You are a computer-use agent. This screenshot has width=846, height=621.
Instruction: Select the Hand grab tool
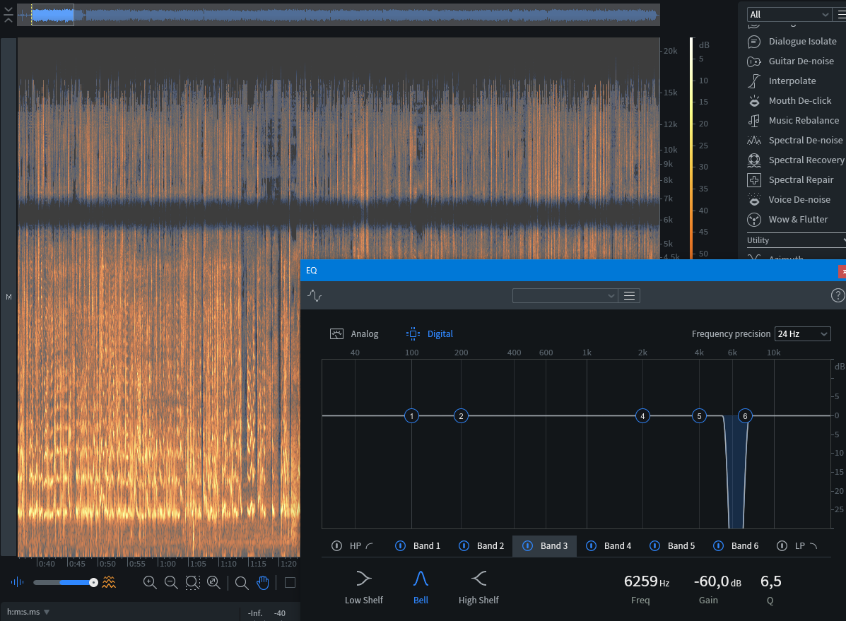click(263, 582)
